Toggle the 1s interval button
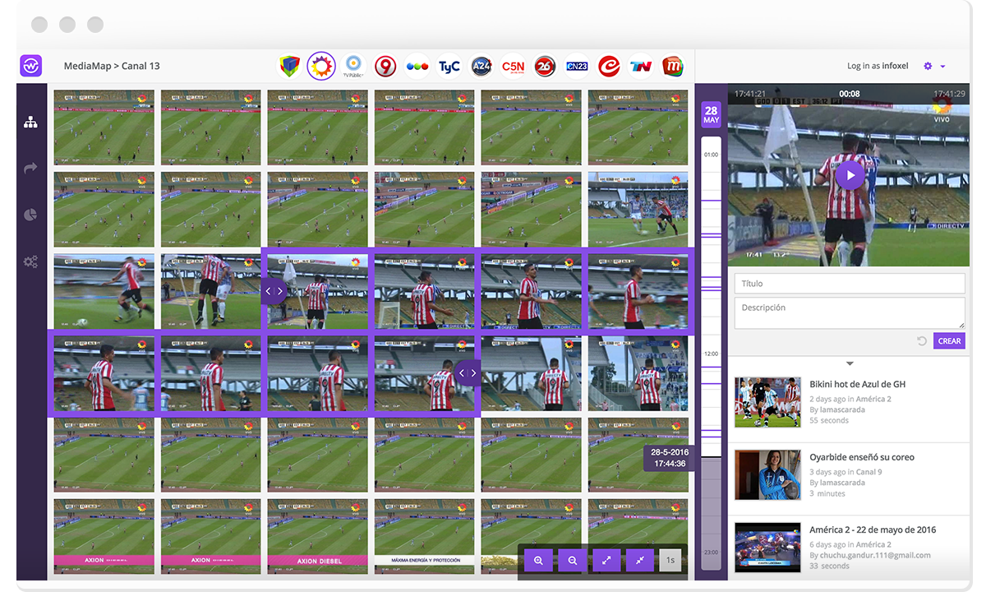Screen dimensions: 986x592 (670, 560)
